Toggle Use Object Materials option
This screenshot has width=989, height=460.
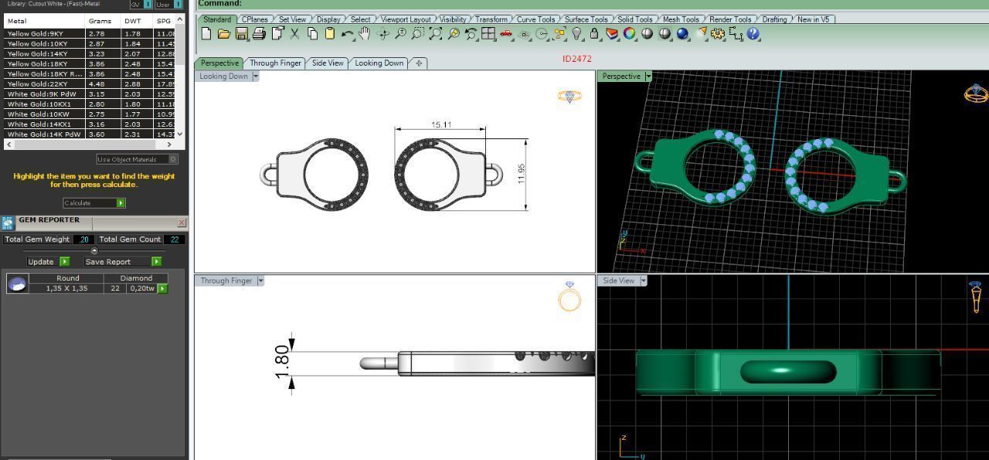coord(137,159)
